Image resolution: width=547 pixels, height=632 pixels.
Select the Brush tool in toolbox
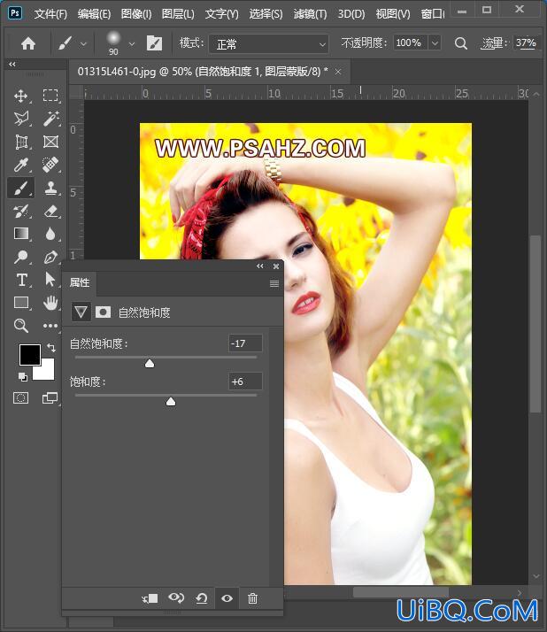pyautogui.click(x=21, y=189)
